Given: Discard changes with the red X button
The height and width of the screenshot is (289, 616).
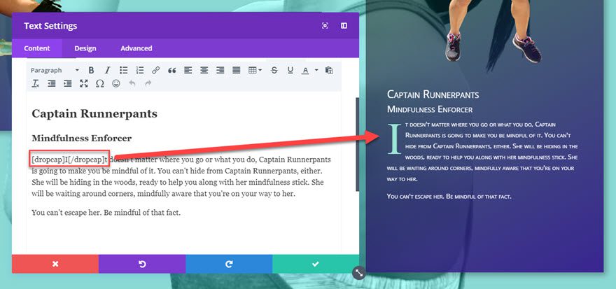Looking at the screenshot, I should [x=55, y=264].
